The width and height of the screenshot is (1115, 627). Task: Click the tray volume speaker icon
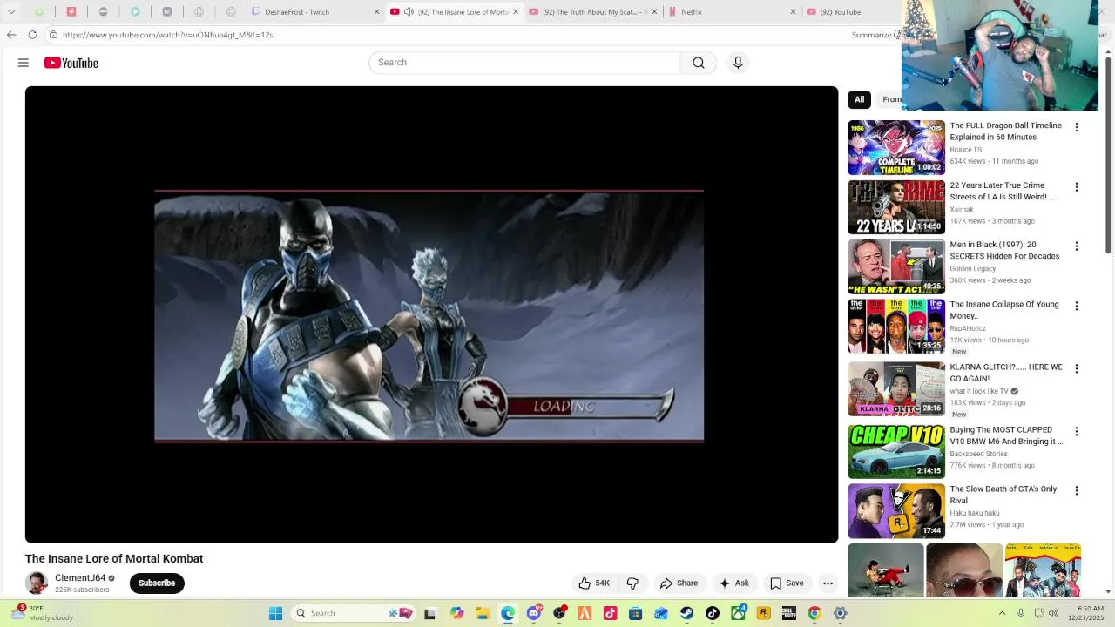coord(1053,613)
